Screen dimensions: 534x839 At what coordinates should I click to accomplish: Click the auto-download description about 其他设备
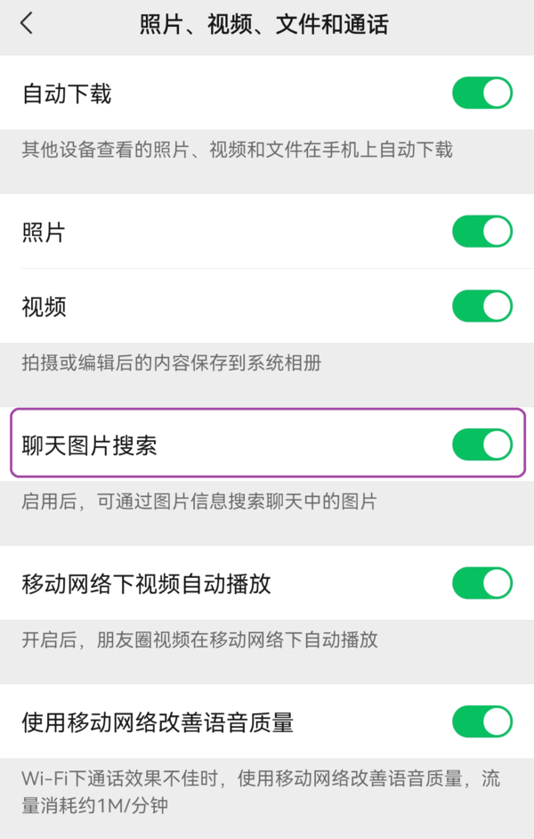point(237,150)
